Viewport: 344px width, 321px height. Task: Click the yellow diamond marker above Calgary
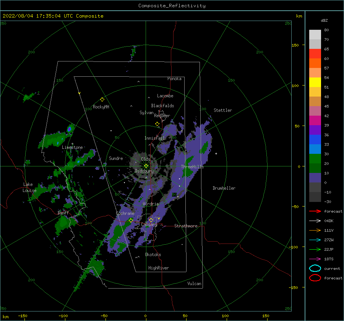coord(151,220)
